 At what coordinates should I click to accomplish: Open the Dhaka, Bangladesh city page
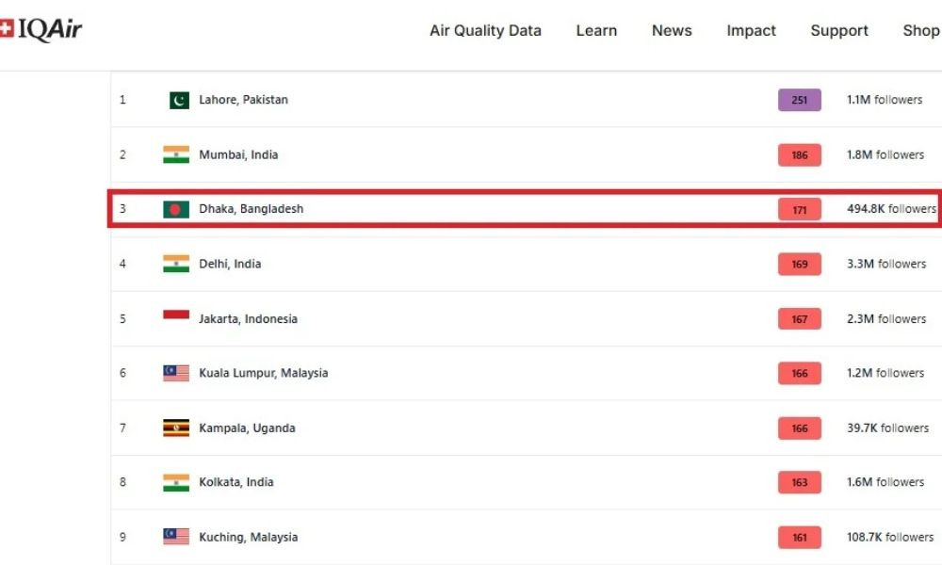252,209
